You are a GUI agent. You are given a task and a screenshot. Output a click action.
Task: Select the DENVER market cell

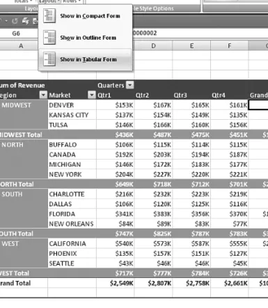click(72, 105)
